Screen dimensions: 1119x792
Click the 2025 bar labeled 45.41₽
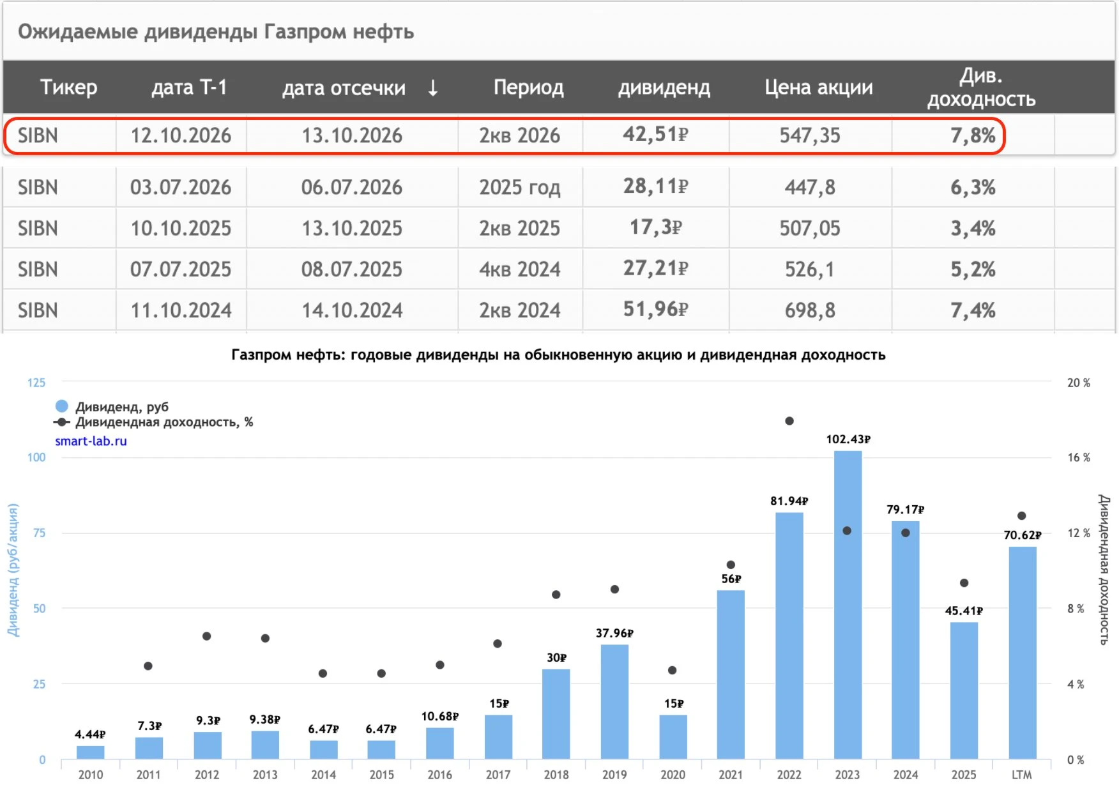(x=964, y=690)
